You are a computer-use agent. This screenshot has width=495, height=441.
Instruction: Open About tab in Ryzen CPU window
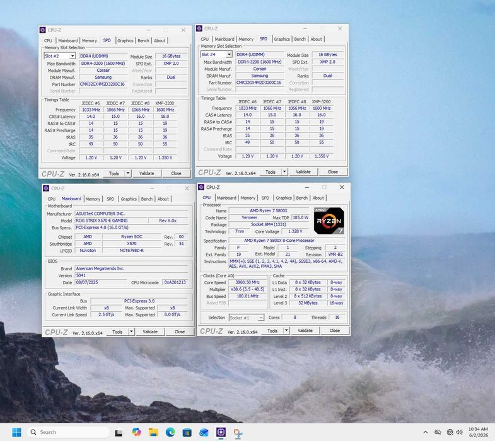point(318,198)
